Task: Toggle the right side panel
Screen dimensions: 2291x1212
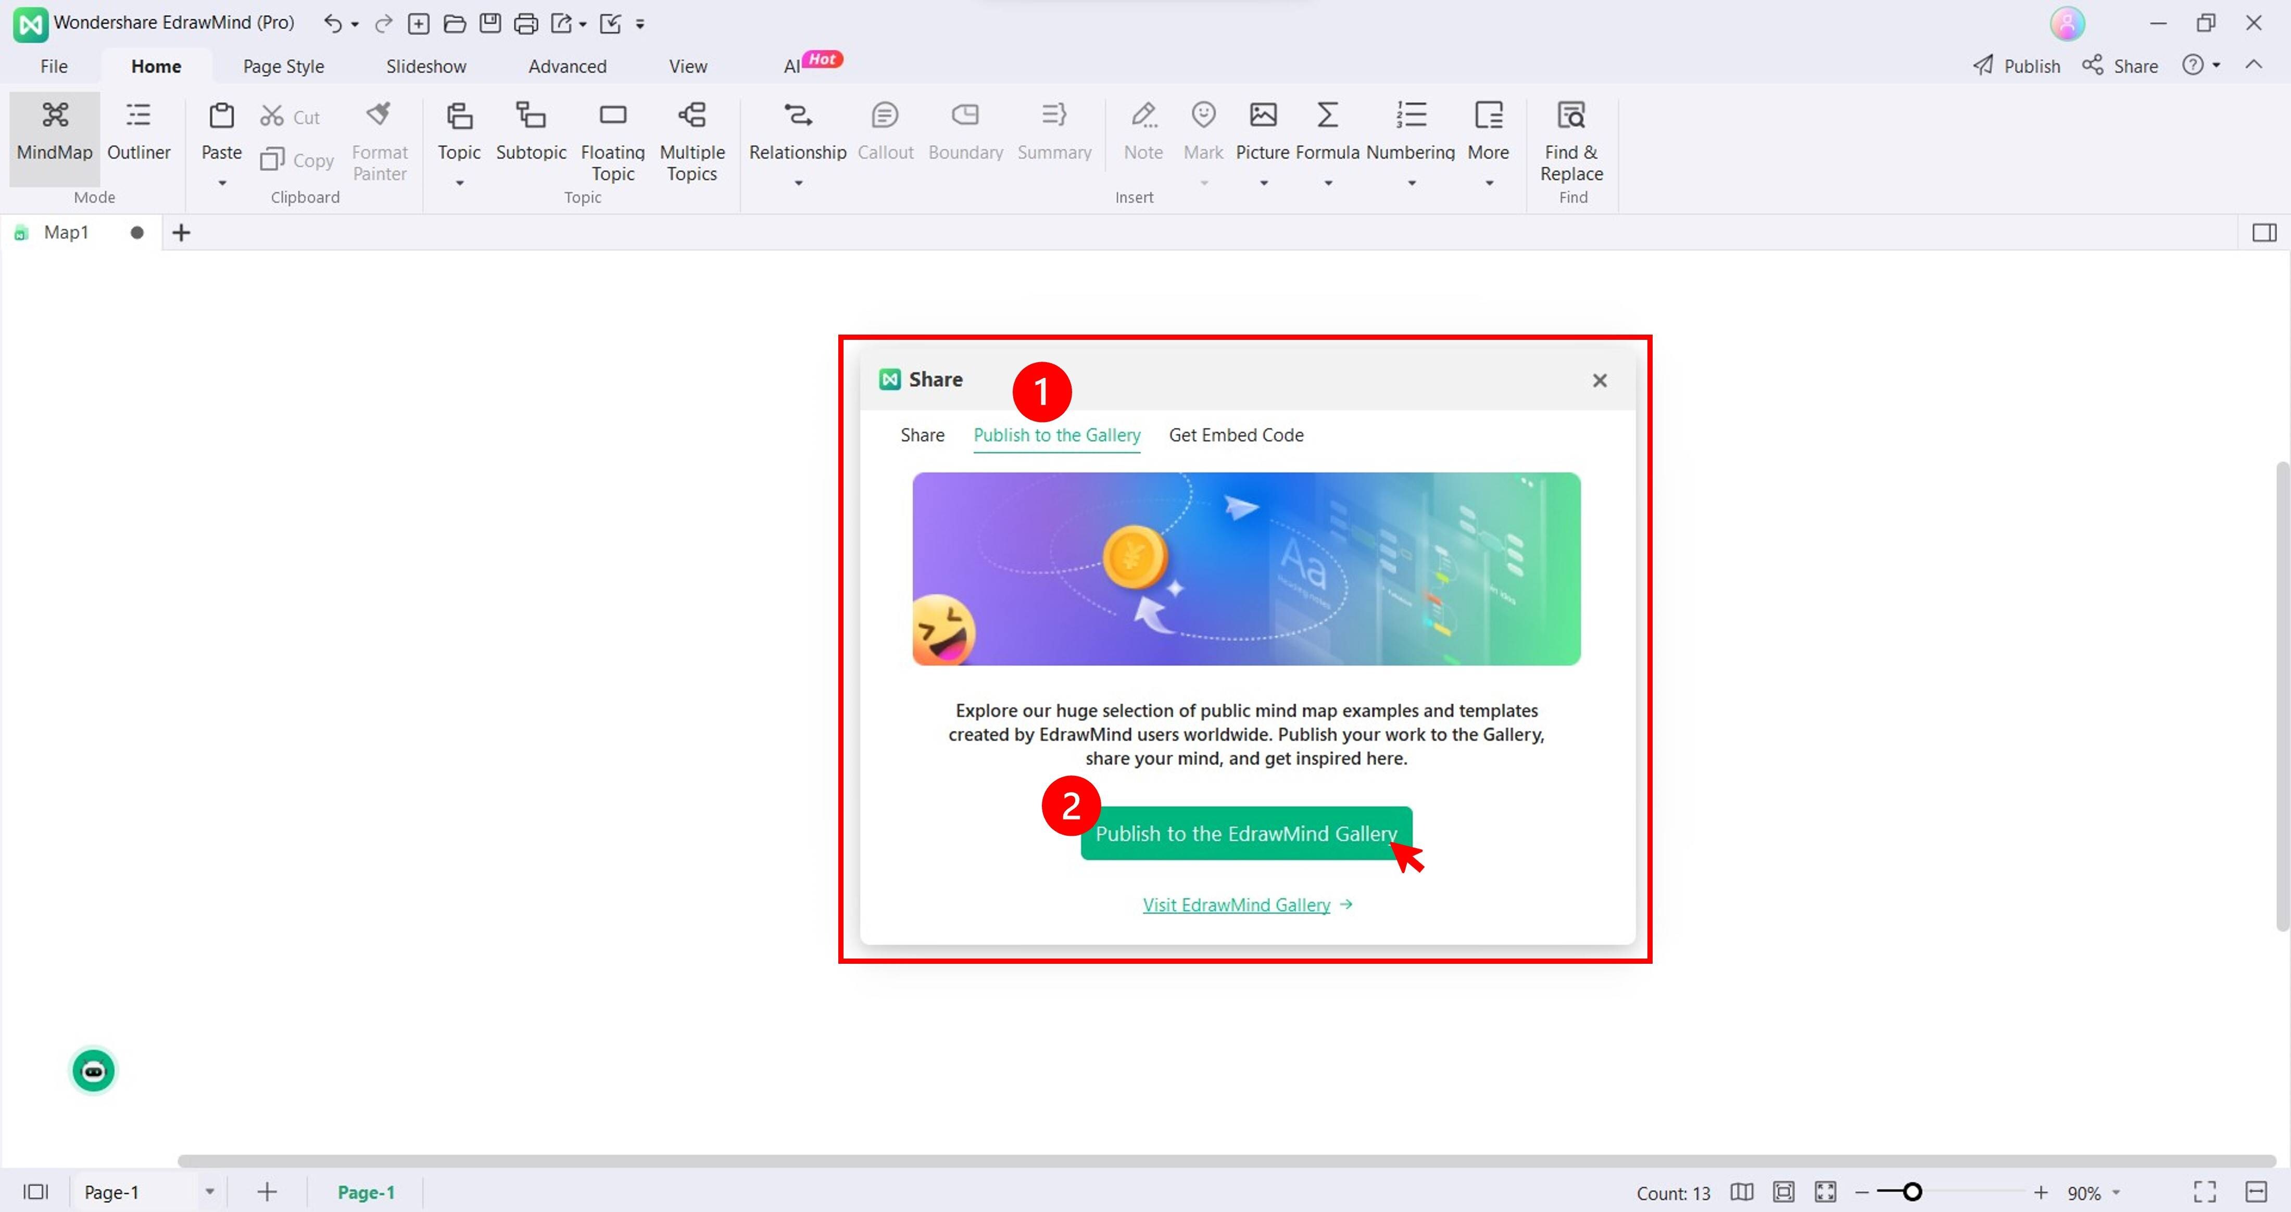Action: [2263, 233]
